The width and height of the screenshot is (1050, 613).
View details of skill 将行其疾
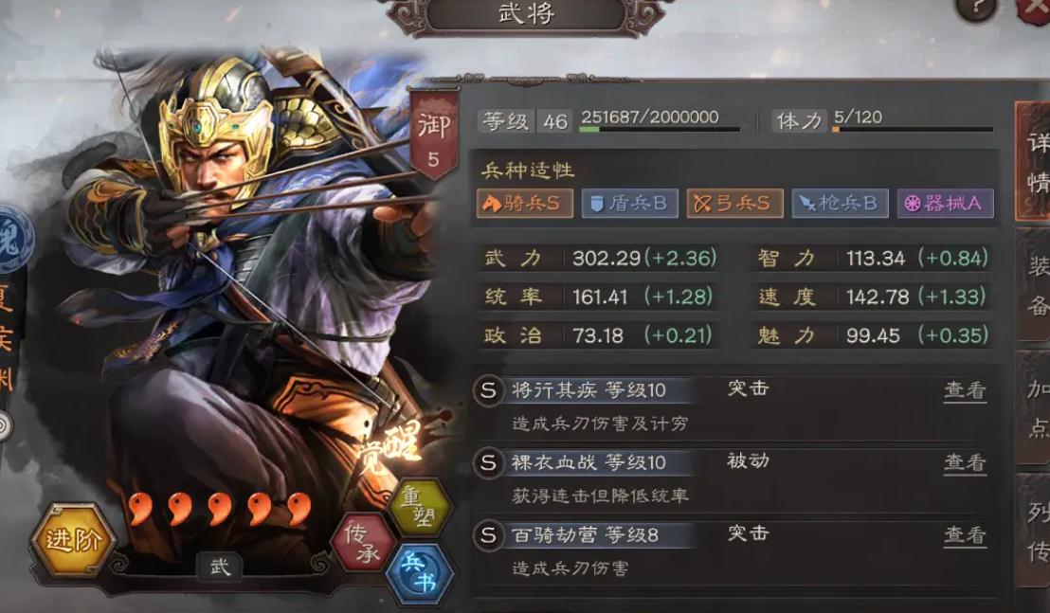(x=965, y=390)
